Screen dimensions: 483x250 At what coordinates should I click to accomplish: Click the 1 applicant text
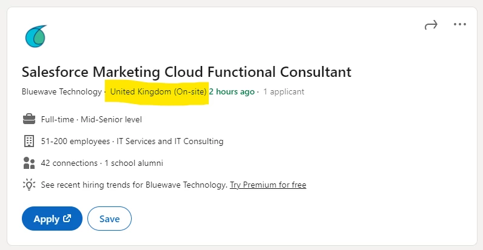284,91
